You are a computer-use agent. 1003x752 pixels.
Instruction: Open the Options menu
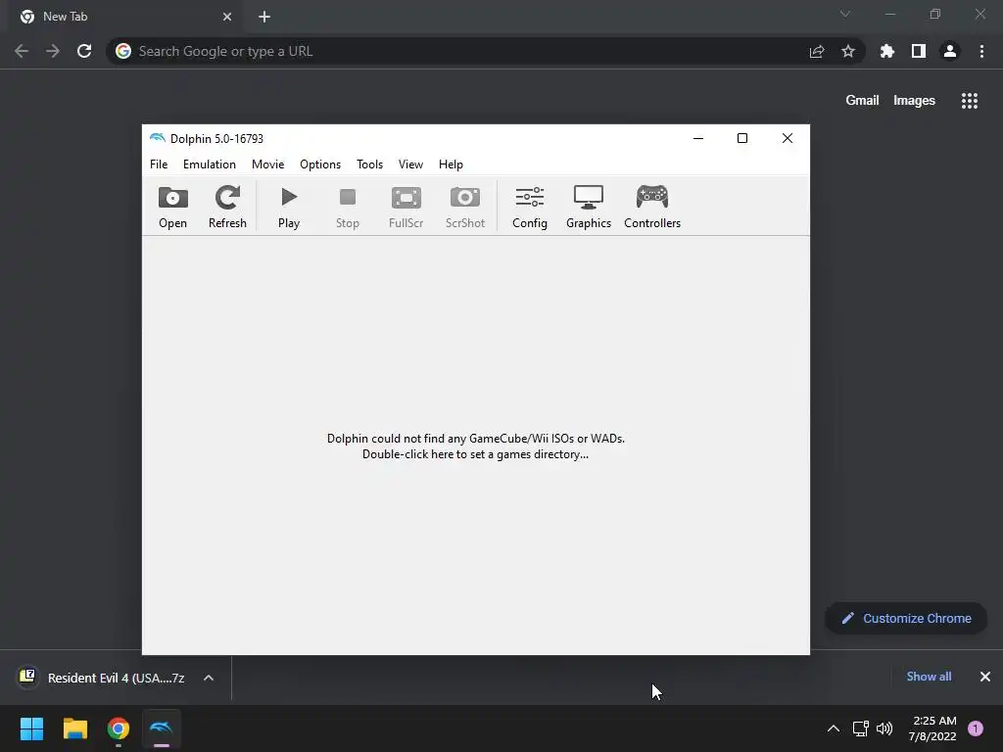click(320, 164)
